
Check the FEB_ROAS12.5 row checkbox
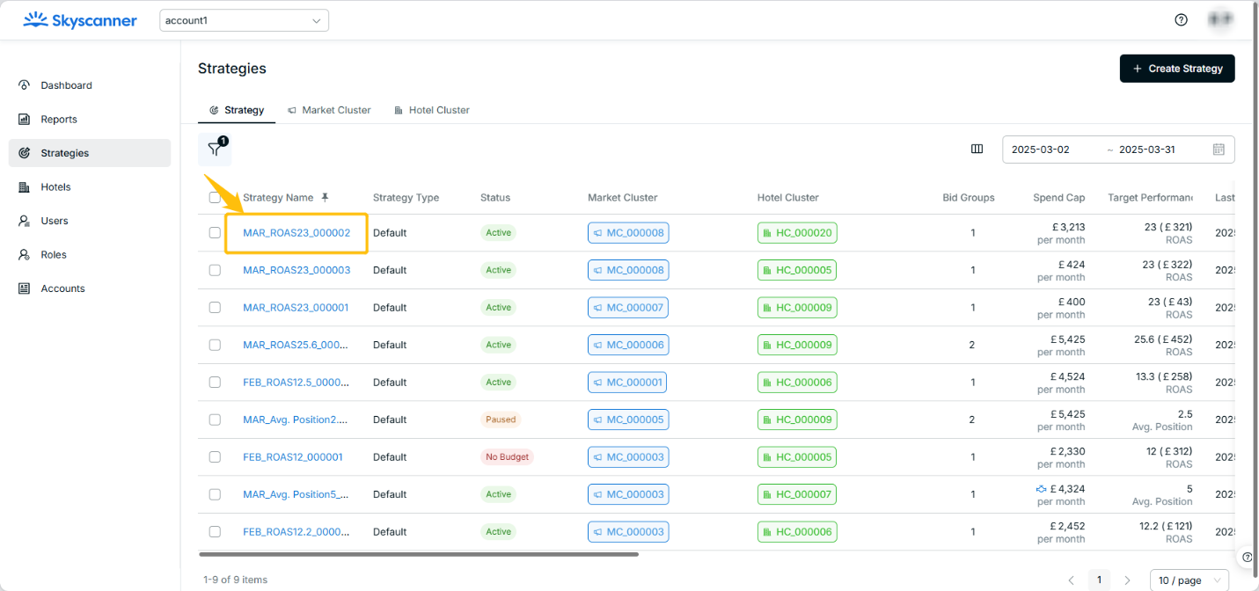coord(215,383)
